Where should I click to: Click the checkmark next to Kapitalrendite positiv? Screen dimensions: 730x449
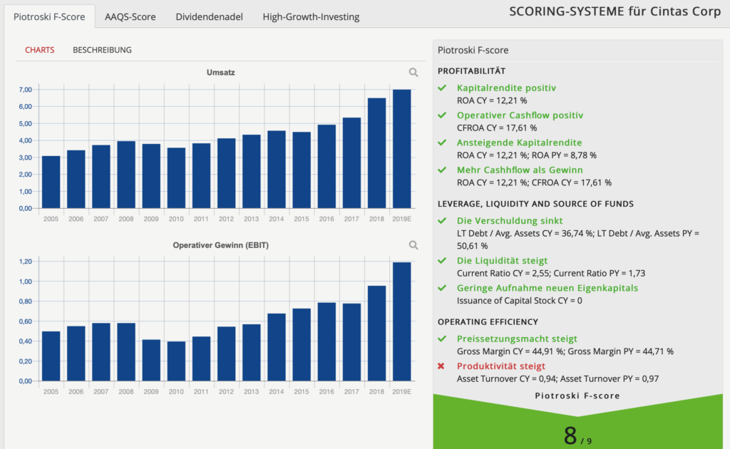coord(442,88)
